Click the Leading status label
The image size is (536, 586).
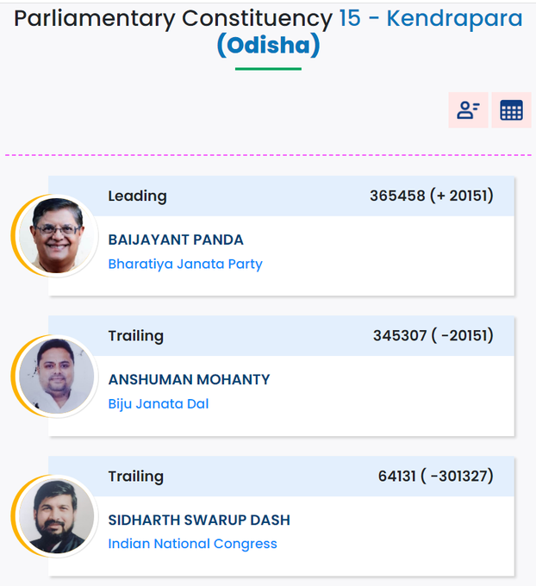[x=137, y=196]
